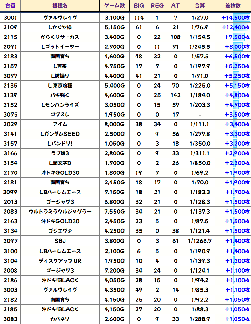Click the ウルトラミラクルジャグラー machine name

point(60,212)
